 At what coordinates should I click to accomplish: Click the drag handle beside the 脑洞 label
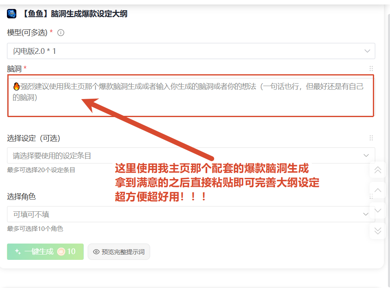point(371,69)
